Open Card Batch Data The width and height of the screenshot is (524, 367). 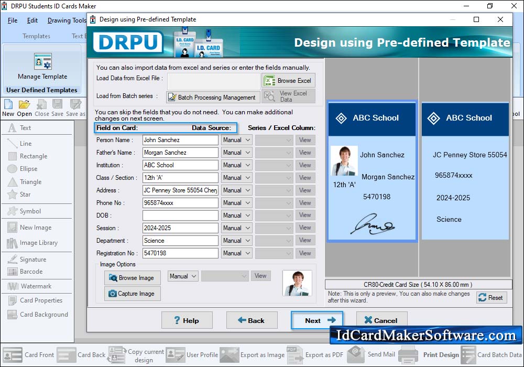pyautogui.click(x=492, y=354)
